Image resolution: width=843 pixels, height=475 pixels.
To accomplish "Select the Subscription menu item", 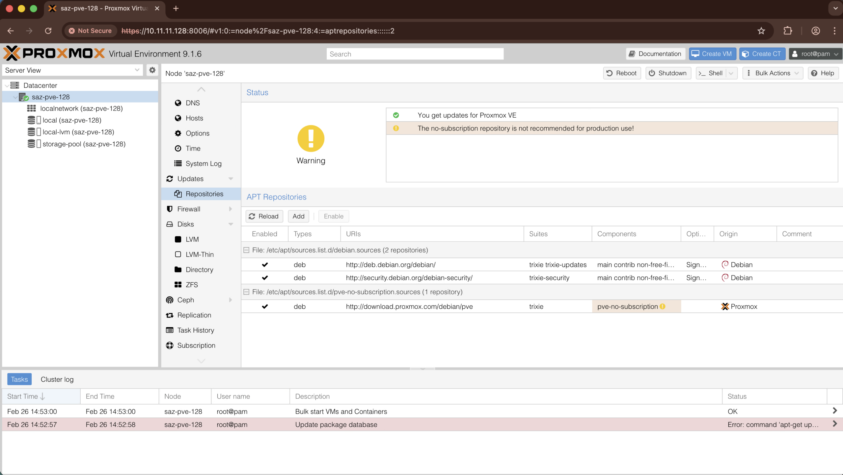I will (x=196, y=345).
